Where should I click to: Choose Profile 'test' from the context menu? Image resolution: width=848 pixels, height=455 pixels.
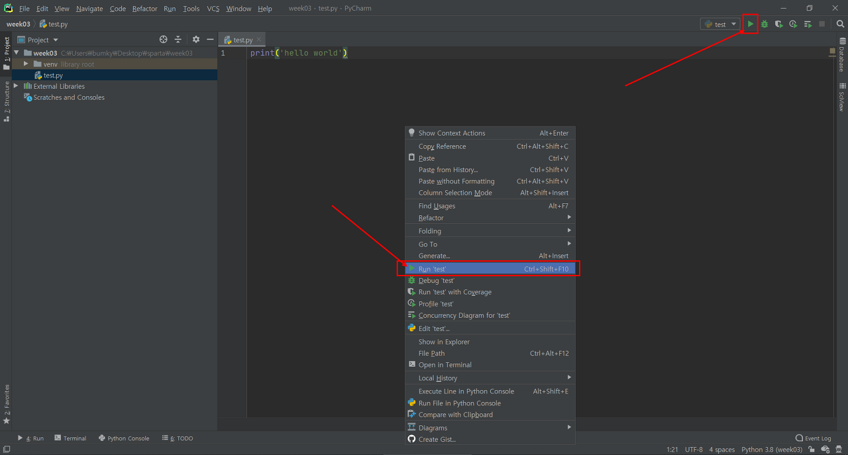490,304
